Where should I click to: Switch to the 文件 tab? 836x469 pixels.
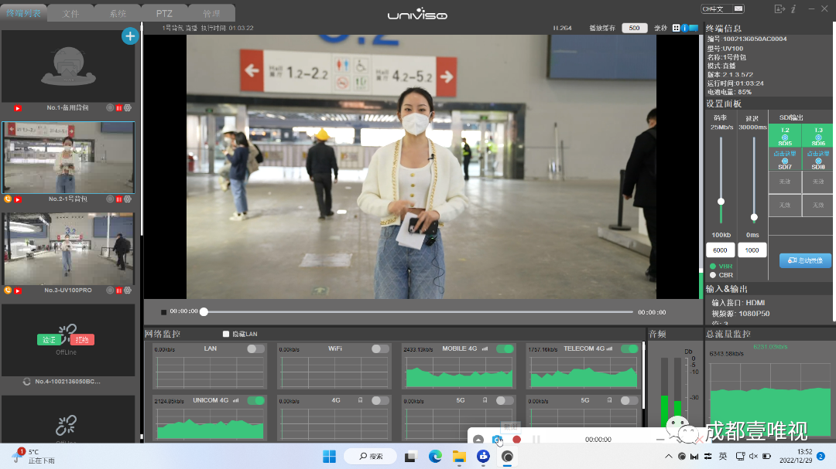coord(71,13)
